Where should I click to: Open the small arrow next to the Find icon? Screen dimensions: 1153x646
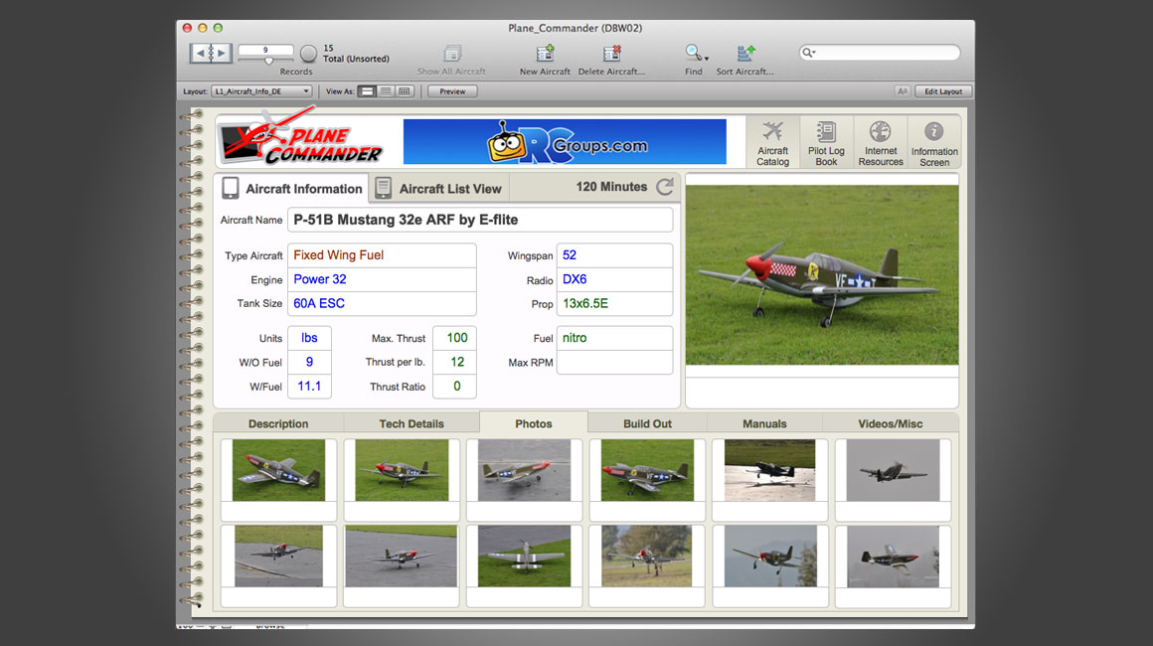pos(707,58)
